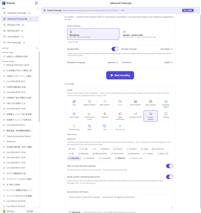This screenshot has width=201, height=213.
Task: Open Number of people Auto-detect dropdown
Action: tap(166, 49)
